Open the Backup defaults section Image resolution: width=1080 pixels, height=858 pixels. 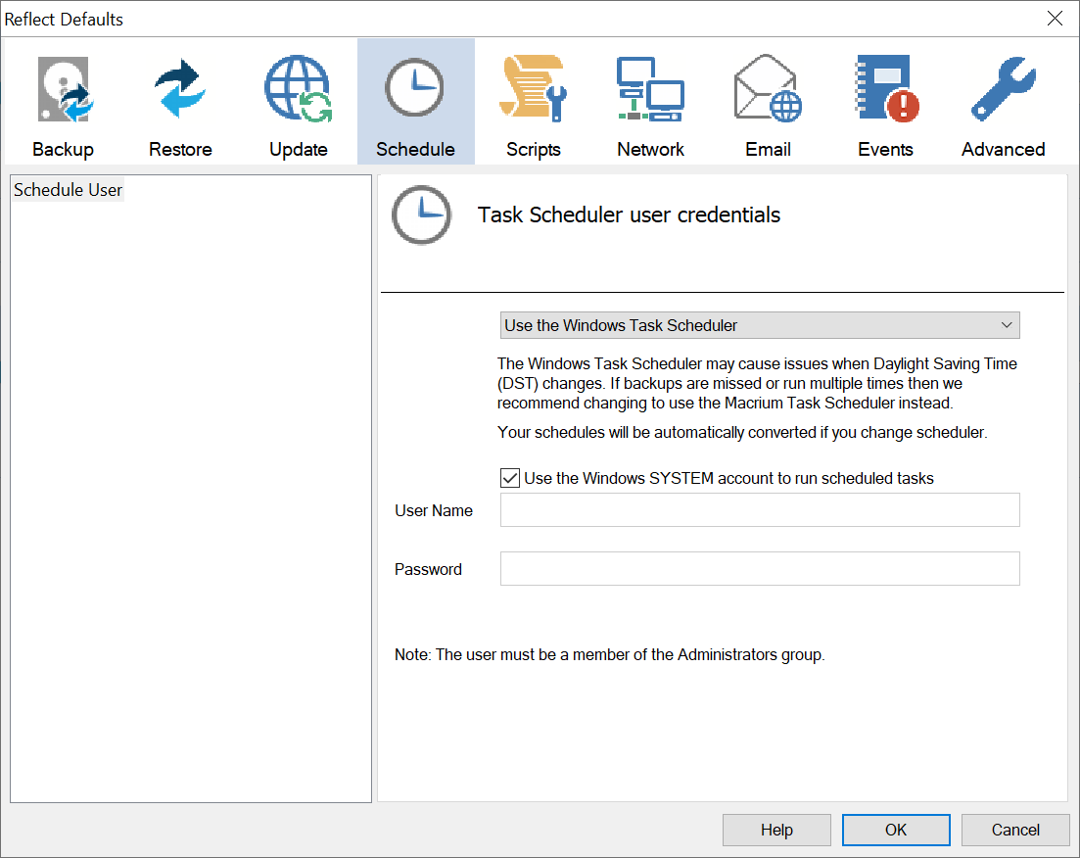[x=63, y=102]
